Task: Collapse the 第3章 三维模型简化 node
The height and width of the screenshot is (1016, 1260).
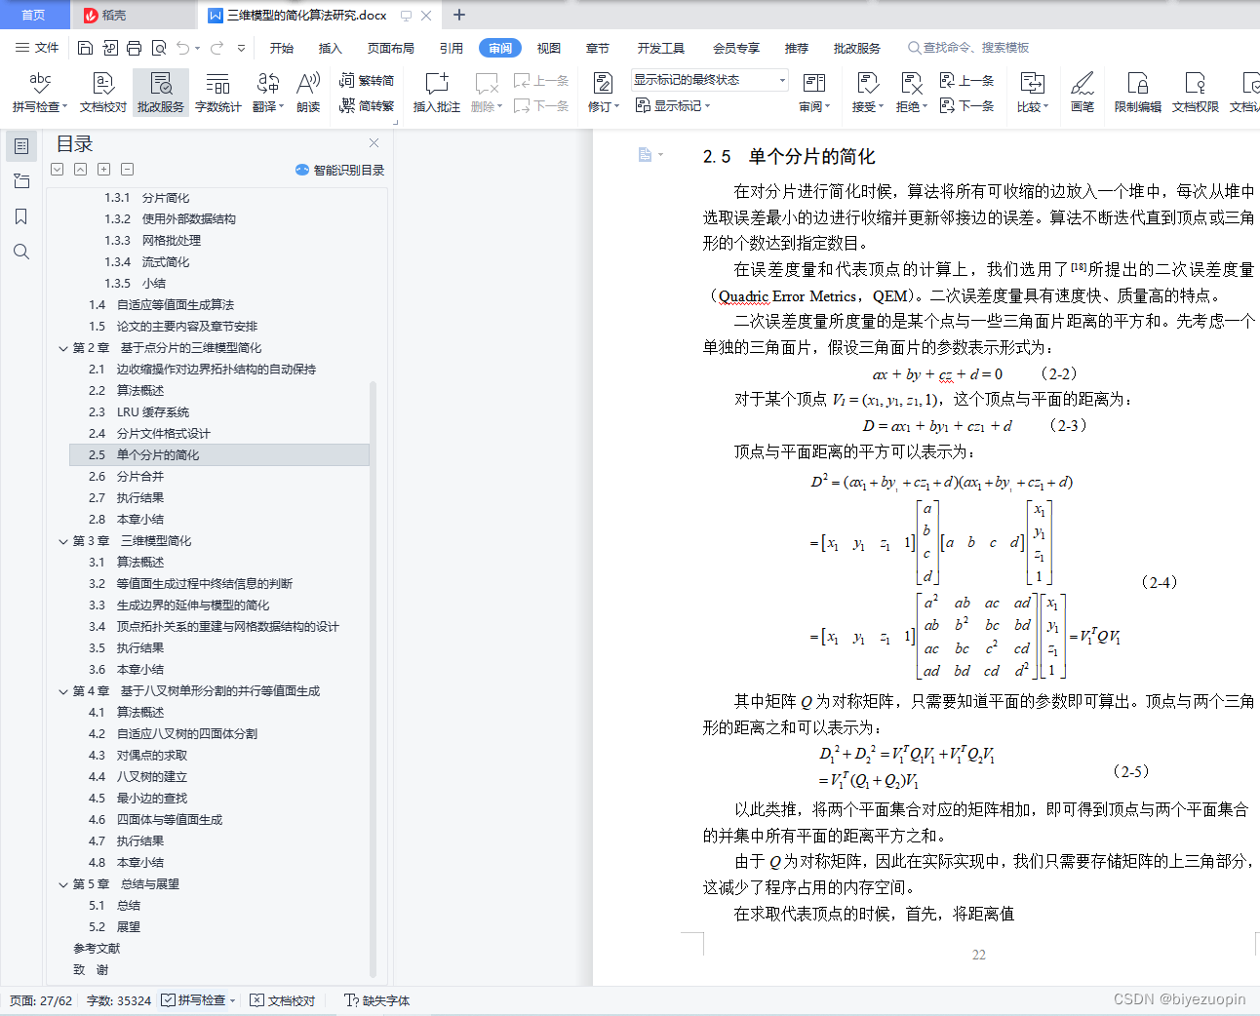Action: click(x=62, y=541)
